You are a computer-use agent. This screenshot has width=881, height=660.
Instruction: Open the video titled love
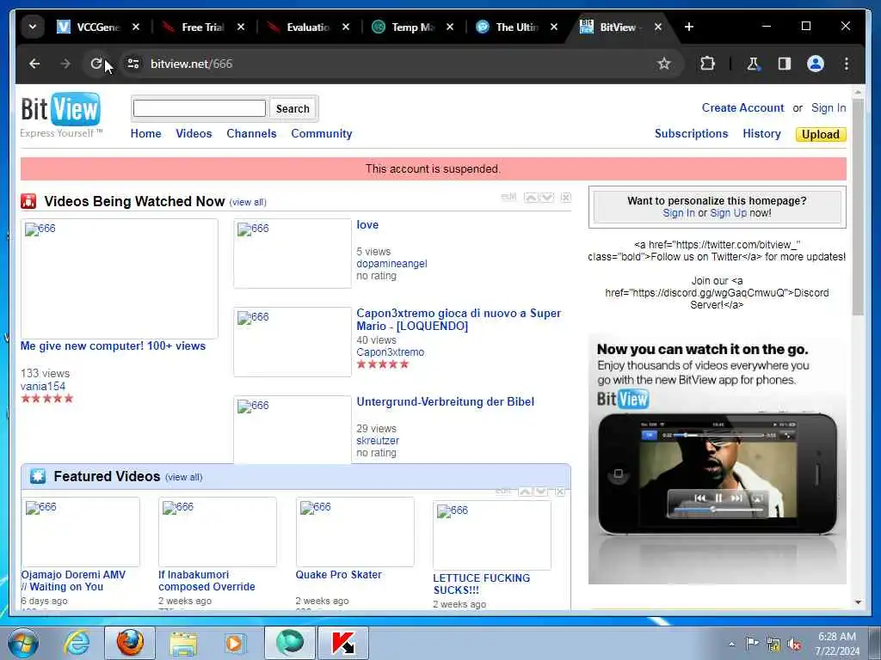tap(367, 224)
